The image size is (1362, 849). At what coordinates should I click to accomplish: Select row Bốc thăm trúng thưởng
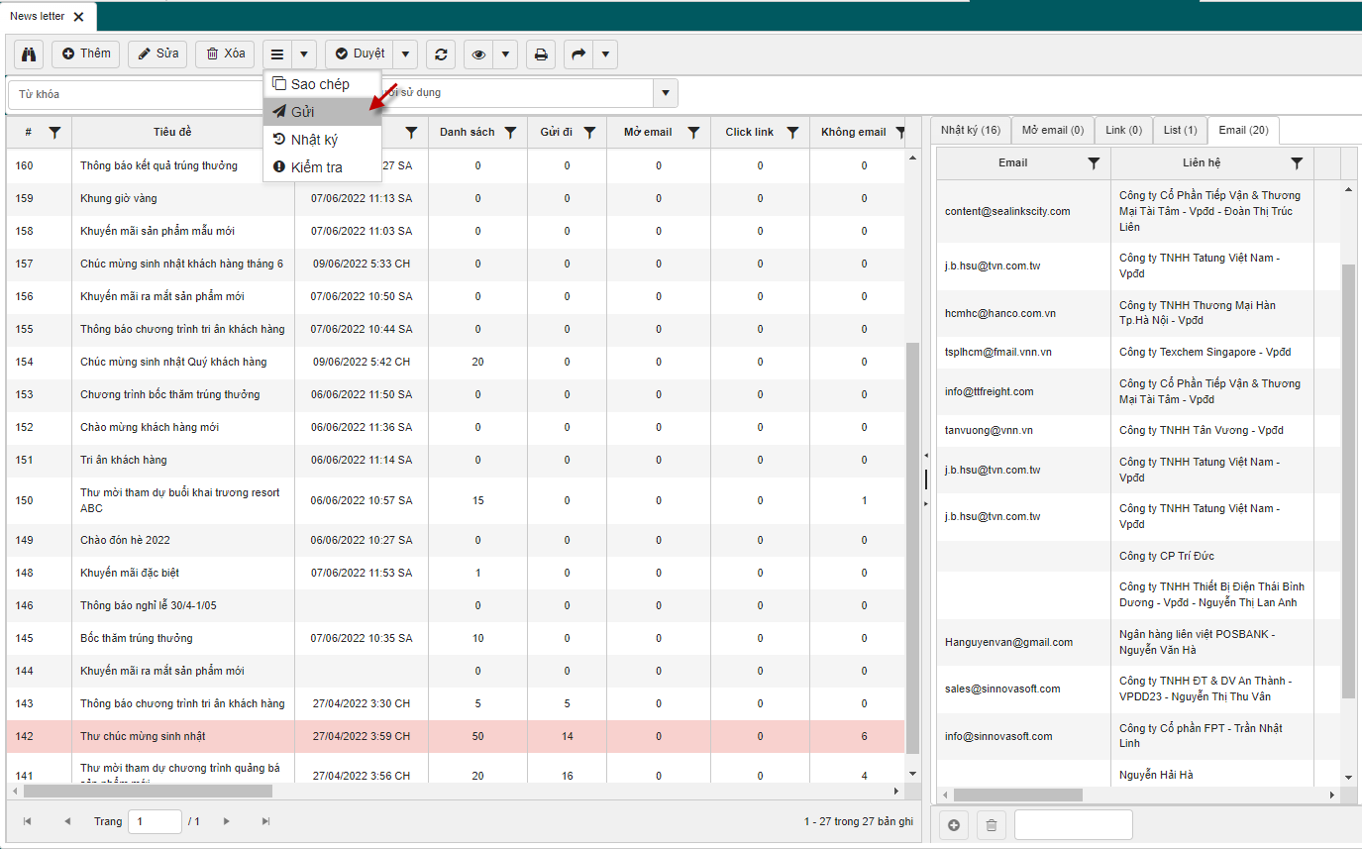456,638
